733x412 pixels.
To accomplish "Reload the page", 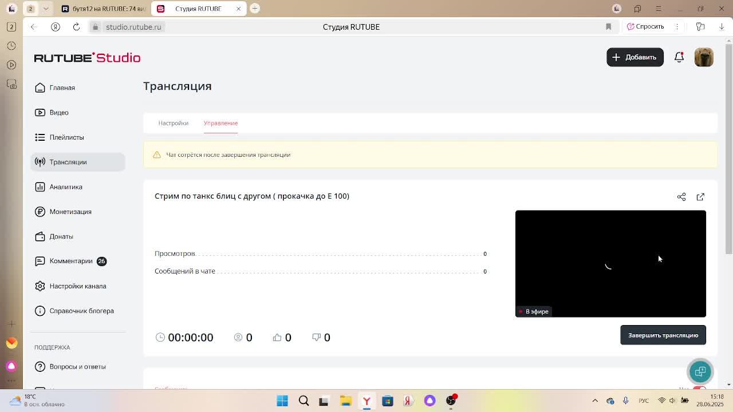I will click(76, 27).
